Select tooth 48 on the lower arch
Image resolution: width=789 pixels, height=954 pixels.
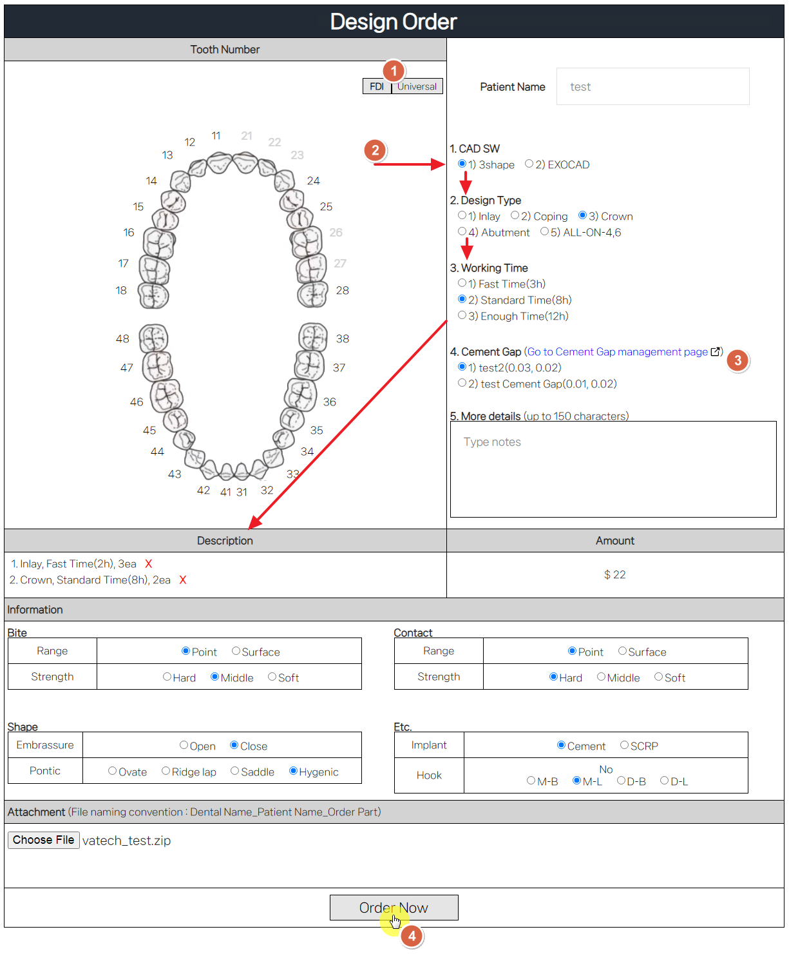point(154,338)
